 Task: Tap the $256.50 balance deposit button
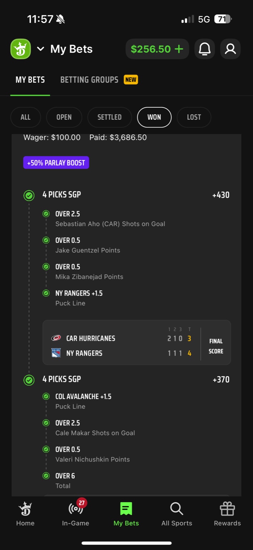click(x=157, y=49)
